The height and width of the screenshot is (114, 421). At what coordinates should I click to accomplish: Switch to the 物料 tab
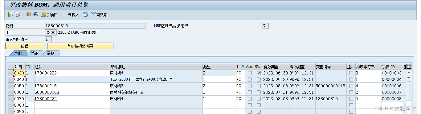(19, 53)
